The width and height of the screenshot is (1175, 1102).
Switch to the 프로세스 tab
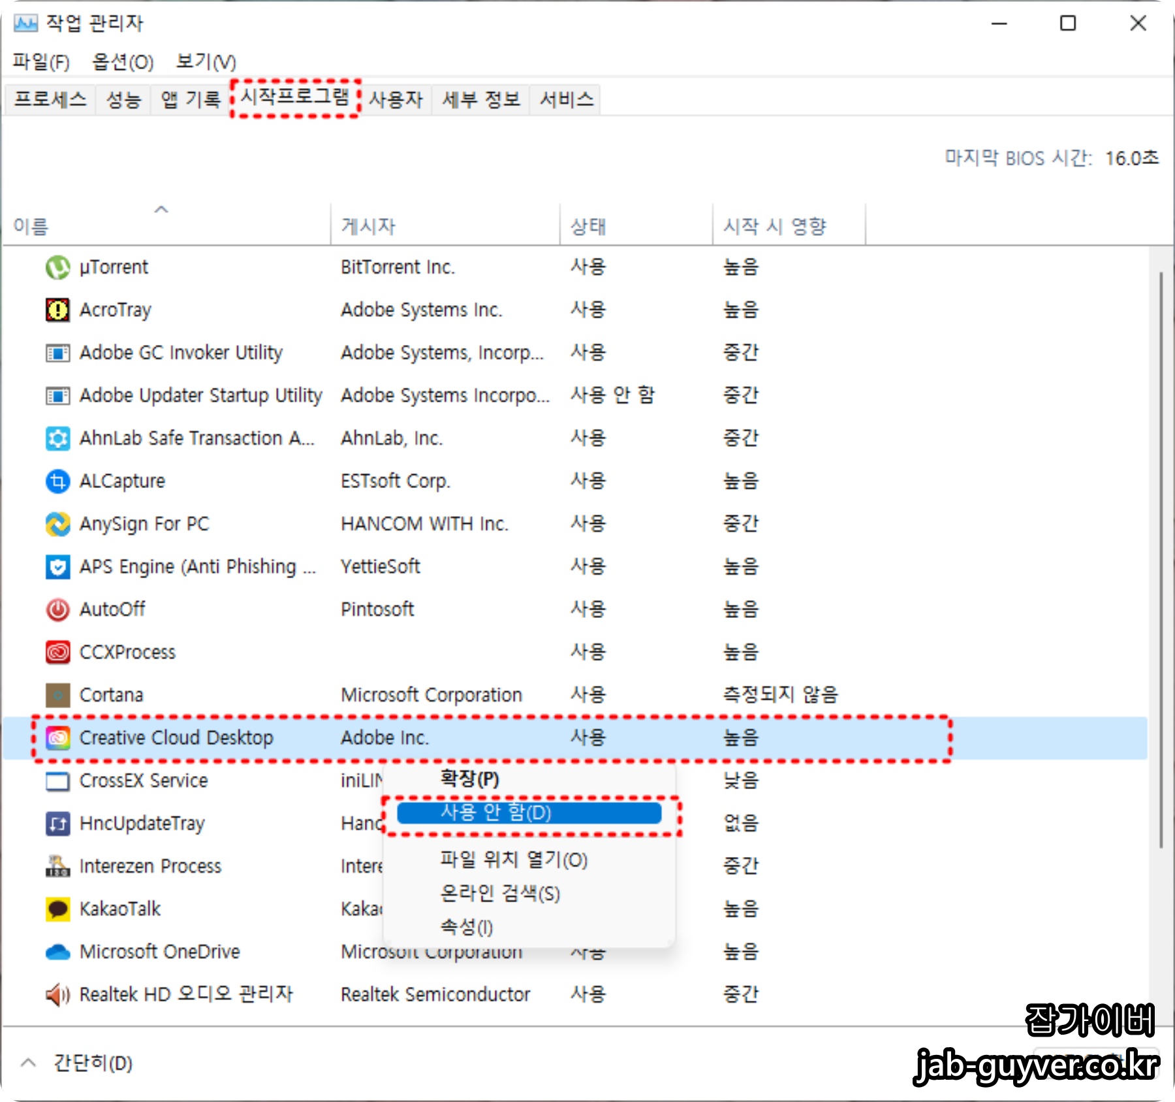[x=50, y=99]
